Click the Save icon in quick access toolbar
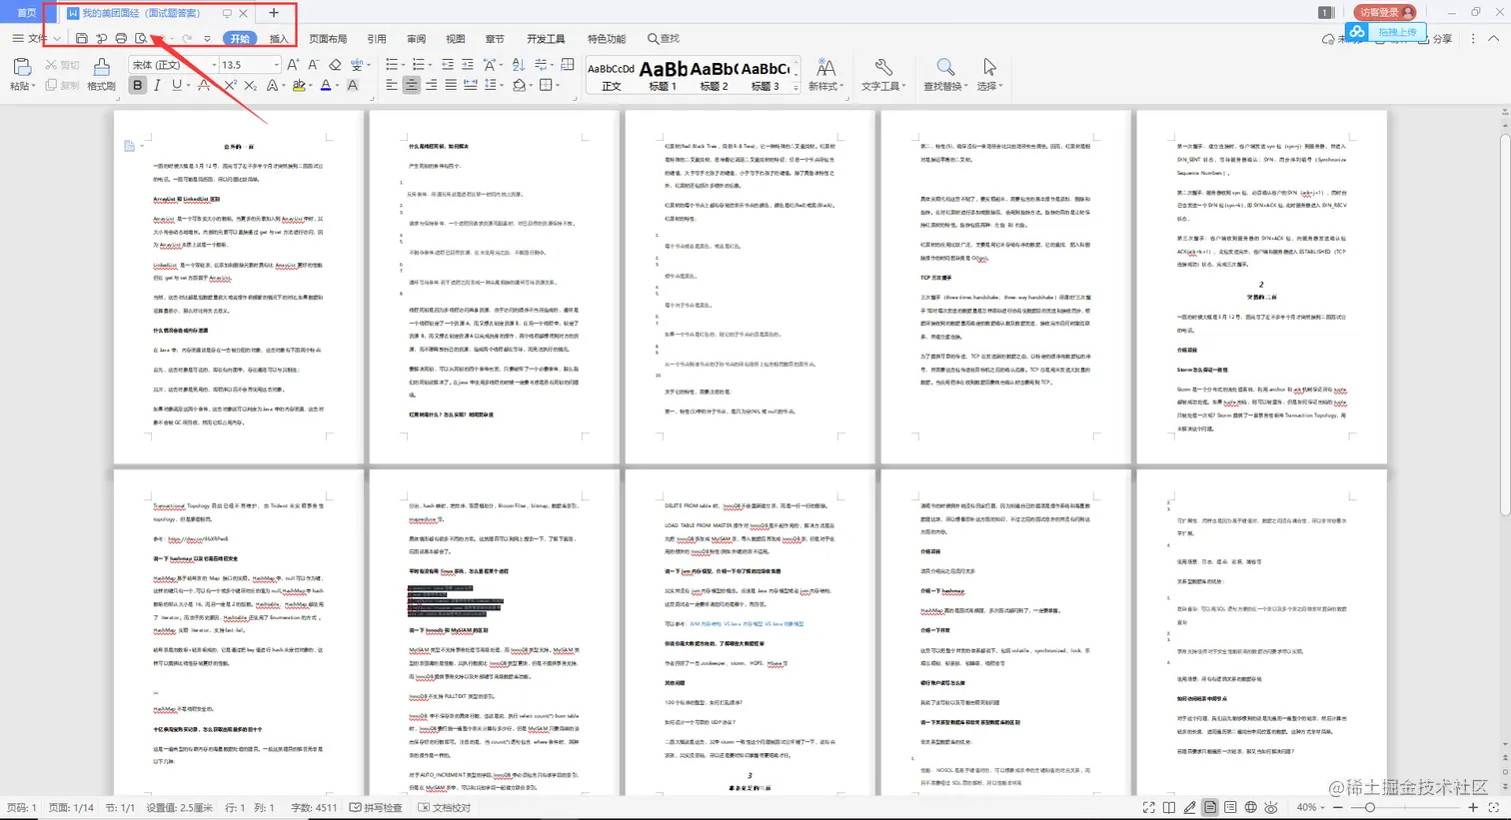The height and width of the screenshot is (820, 1511). click(82, 39)
